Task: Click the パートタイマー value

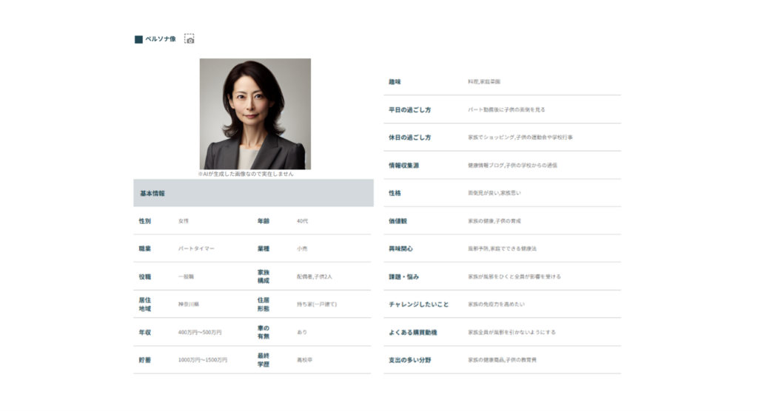Action: coord(196,248)
